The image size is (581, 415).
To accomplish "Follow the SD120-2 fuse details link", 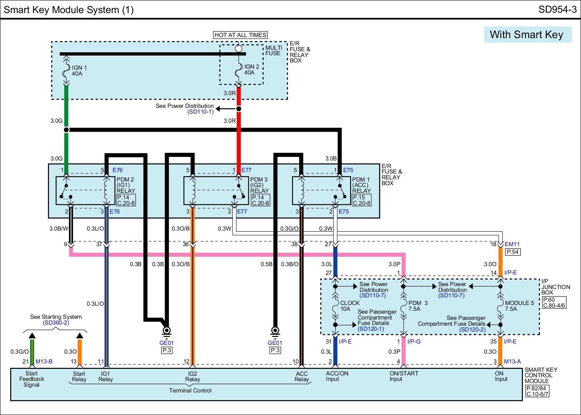I will pyautogui.click(x=472, y=330).
